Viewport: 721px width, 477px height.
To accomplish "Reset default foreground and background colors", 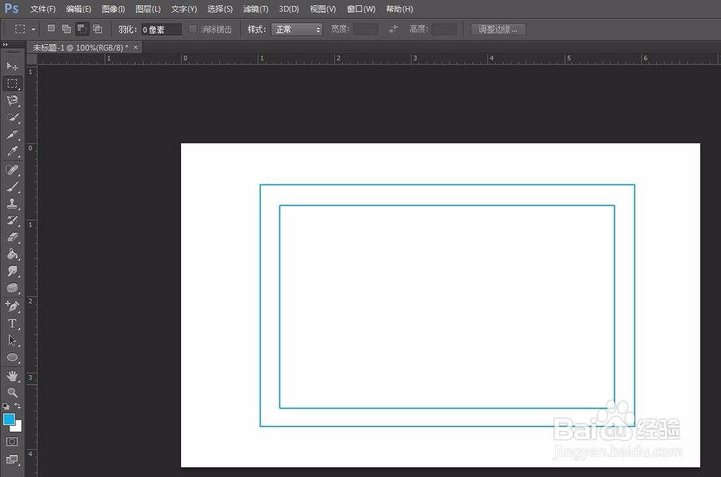I will pyautogui.click(x=6, y=406).
